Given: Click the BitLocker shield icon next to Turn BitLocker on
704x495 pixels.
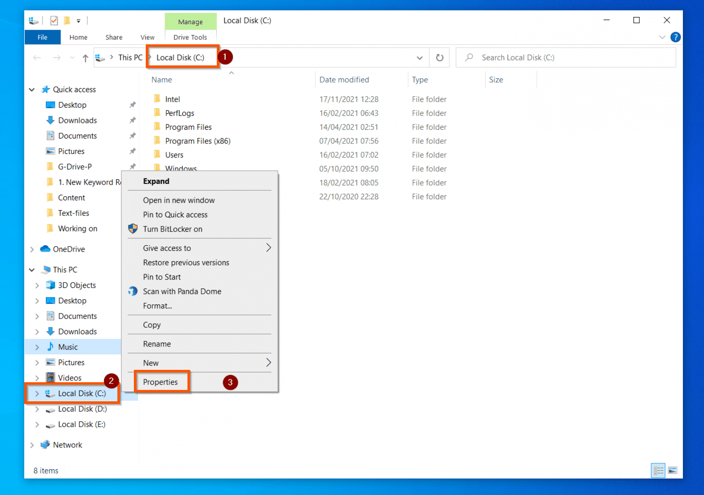Looking at the screenshot, I should (x=132, y=229).
